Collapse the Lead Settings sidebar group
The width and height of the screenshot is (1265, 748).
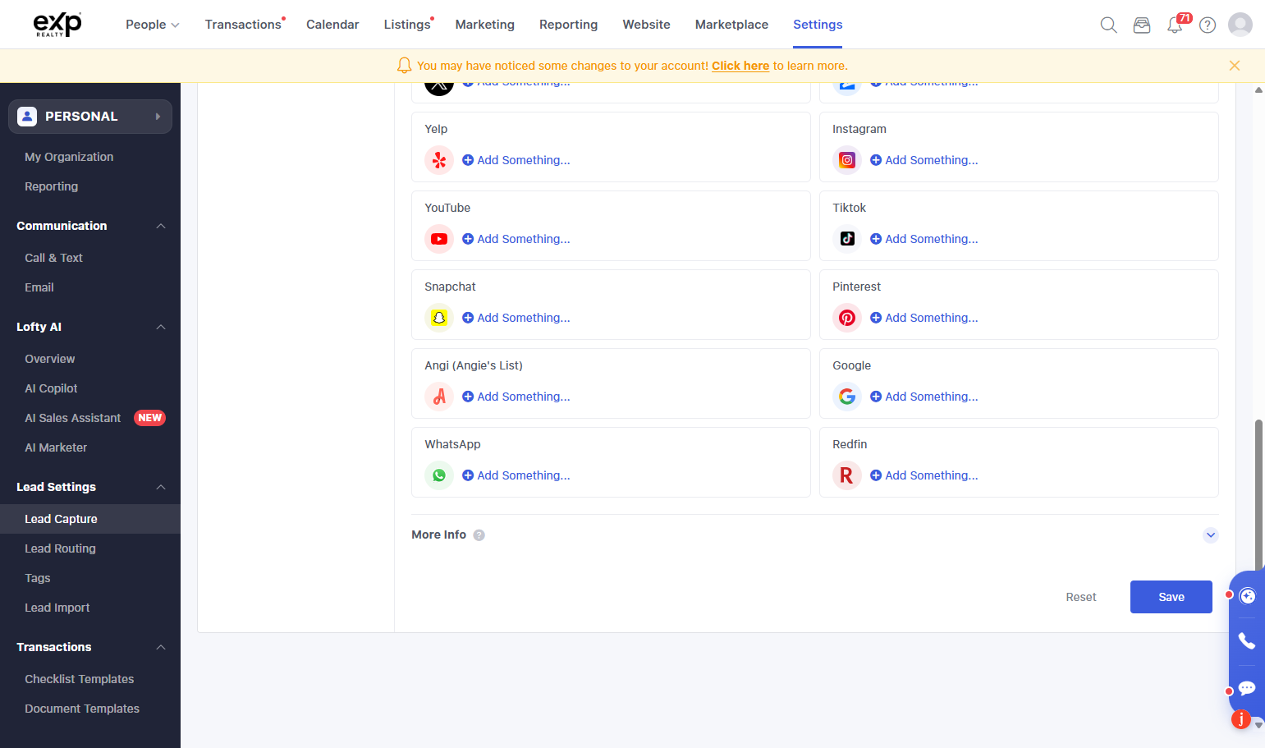click(x=161, y=487)
